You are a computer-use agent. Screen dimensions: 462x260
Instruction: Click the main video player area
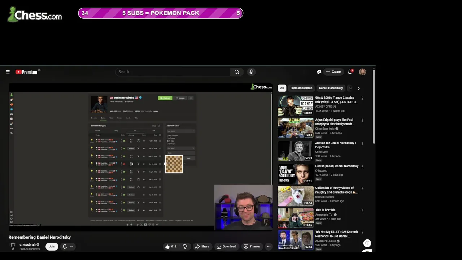pyautogui.click(x=140, y=157)
